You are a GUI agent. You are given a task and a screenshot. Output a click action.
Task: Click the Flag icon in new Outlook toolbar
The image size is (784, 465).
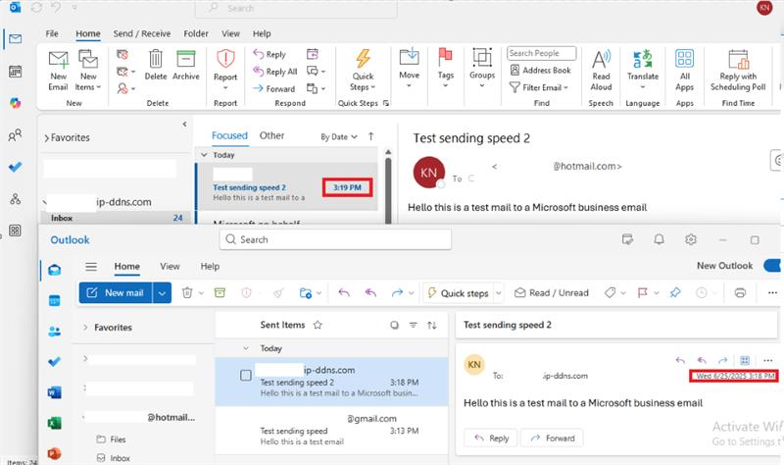click(x=643, y=292)
